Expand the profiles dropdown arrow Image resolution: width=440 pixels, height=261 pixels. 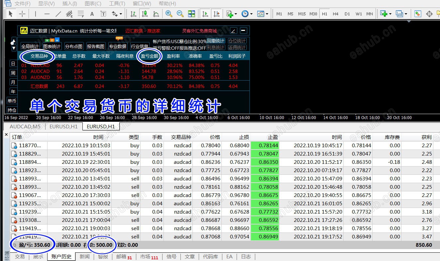(405, 14)
